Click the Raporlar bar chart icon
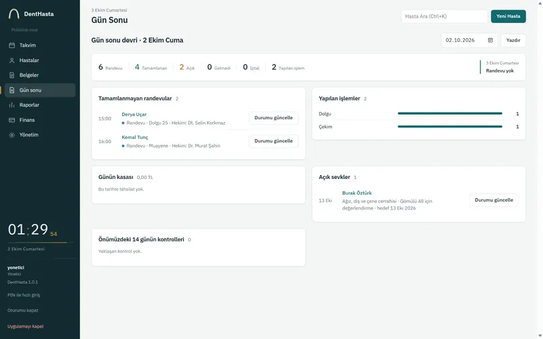This screenshot has height=339, width=543. click(12, 105)
